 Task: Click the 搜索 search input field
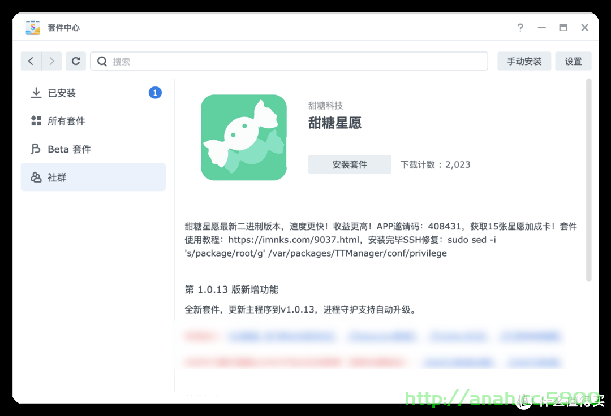click(289, 61)
